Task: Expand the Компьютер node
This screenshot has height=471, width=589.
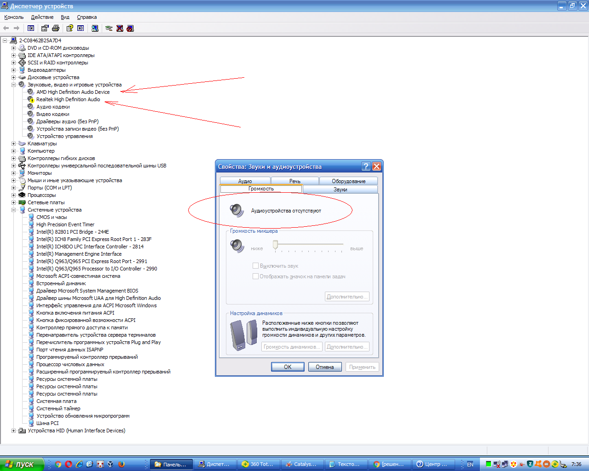Action: point(14,151)
